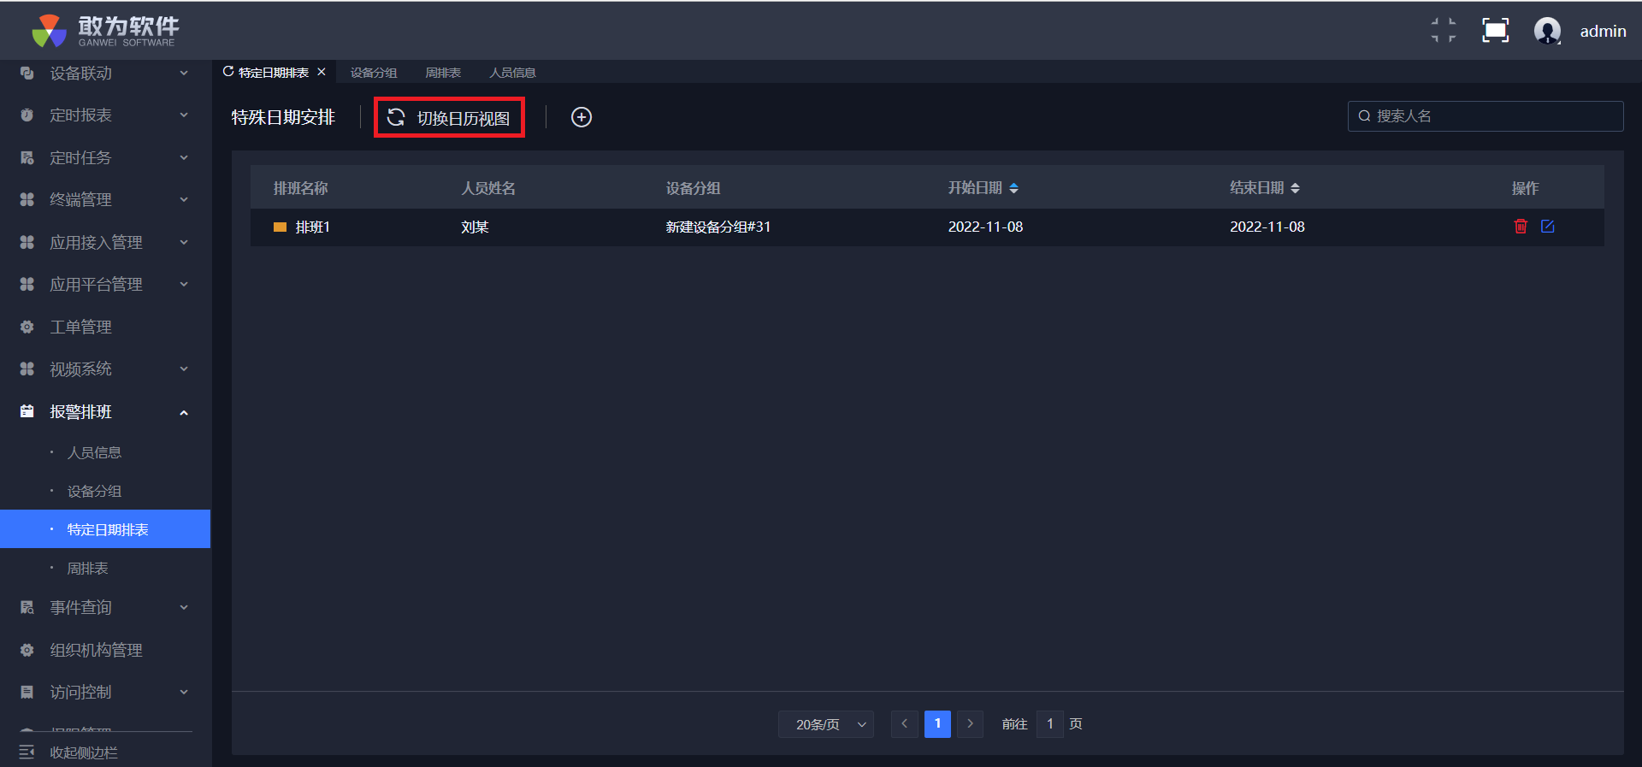Select page 1 in pagination

pos(937,724)
